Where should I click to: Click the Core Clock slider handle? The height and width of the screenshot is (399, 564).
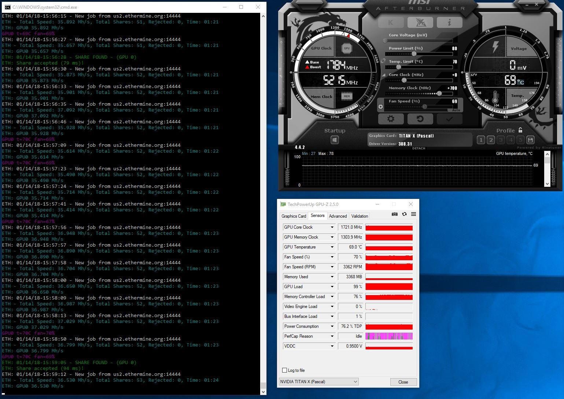tap(404, 80)
